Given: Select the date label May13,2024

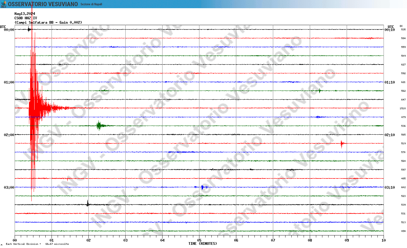Looking at the screenshot, I should coord(25,14).
